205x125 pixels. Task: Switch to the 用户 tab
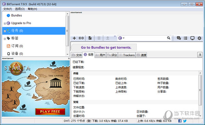click(100, 55)
